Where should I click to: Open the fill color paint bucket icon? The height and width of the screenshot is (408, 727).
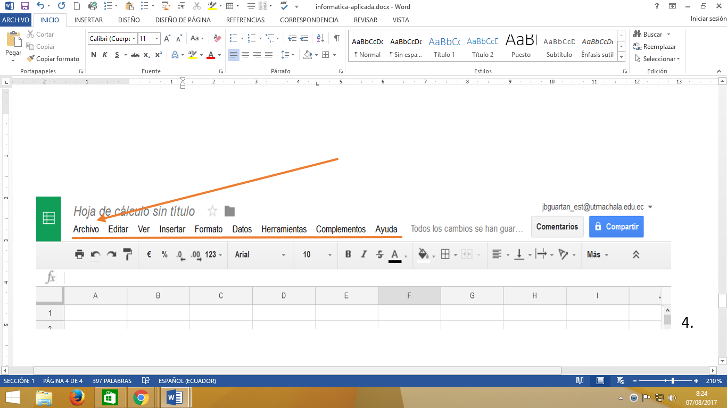point(423,254)
